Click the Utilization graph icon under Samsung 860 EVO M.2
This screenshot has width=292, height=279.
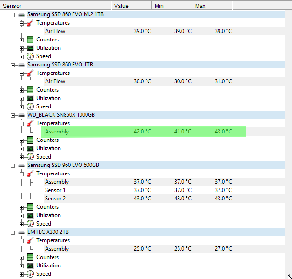tap(30, 48)
